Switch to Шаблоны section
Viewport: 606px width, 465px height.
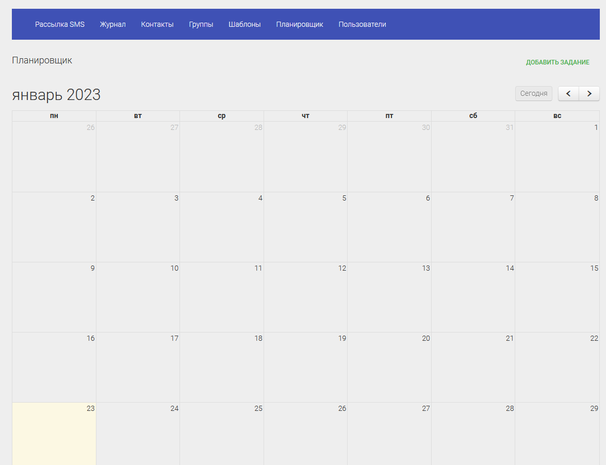[x=244, y=24]
